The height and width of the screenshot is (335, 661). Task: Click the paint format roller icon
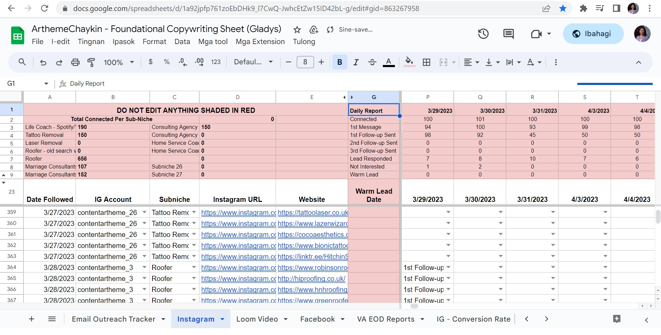click(91, 62)
